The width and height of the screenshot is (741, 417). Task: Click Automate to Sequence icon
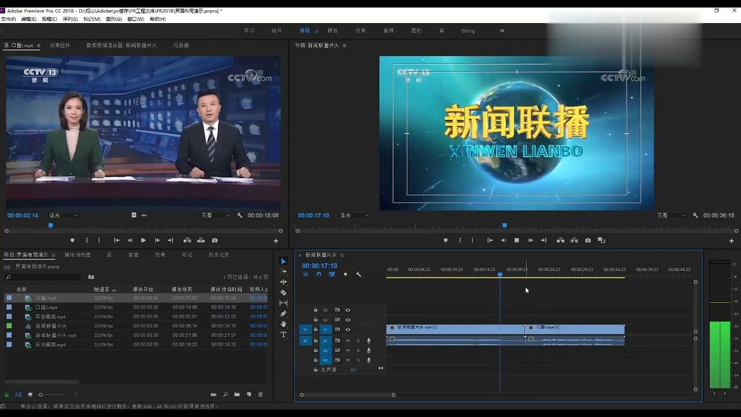coord(214,394)
